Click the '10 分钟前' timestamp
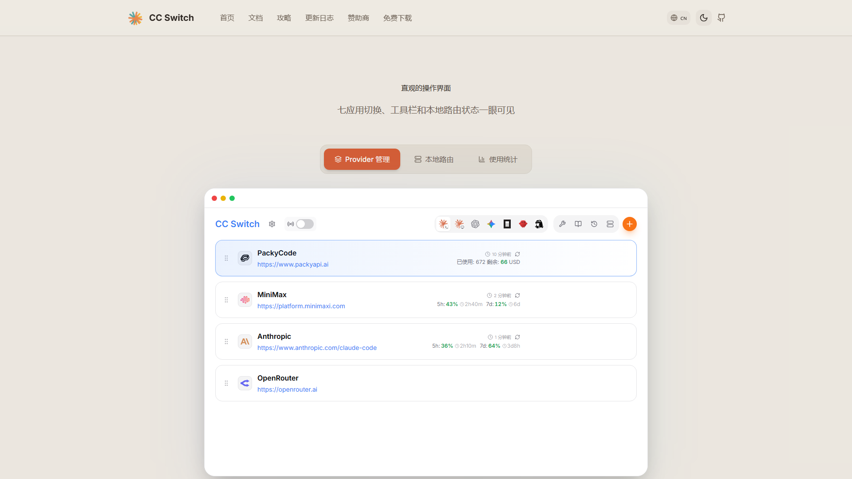 [501, 254]
